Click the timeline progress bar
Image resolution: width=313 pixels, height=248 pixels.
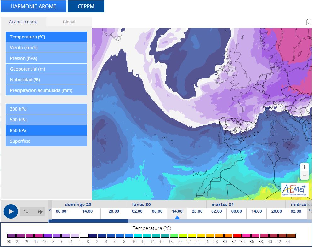pyautogui.click(x=180, y=221)
